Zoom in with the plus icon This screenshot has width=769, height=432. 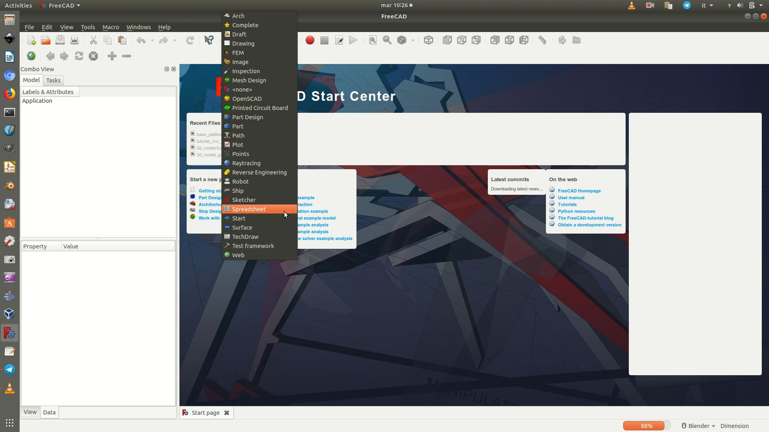(x=112, y=56)
